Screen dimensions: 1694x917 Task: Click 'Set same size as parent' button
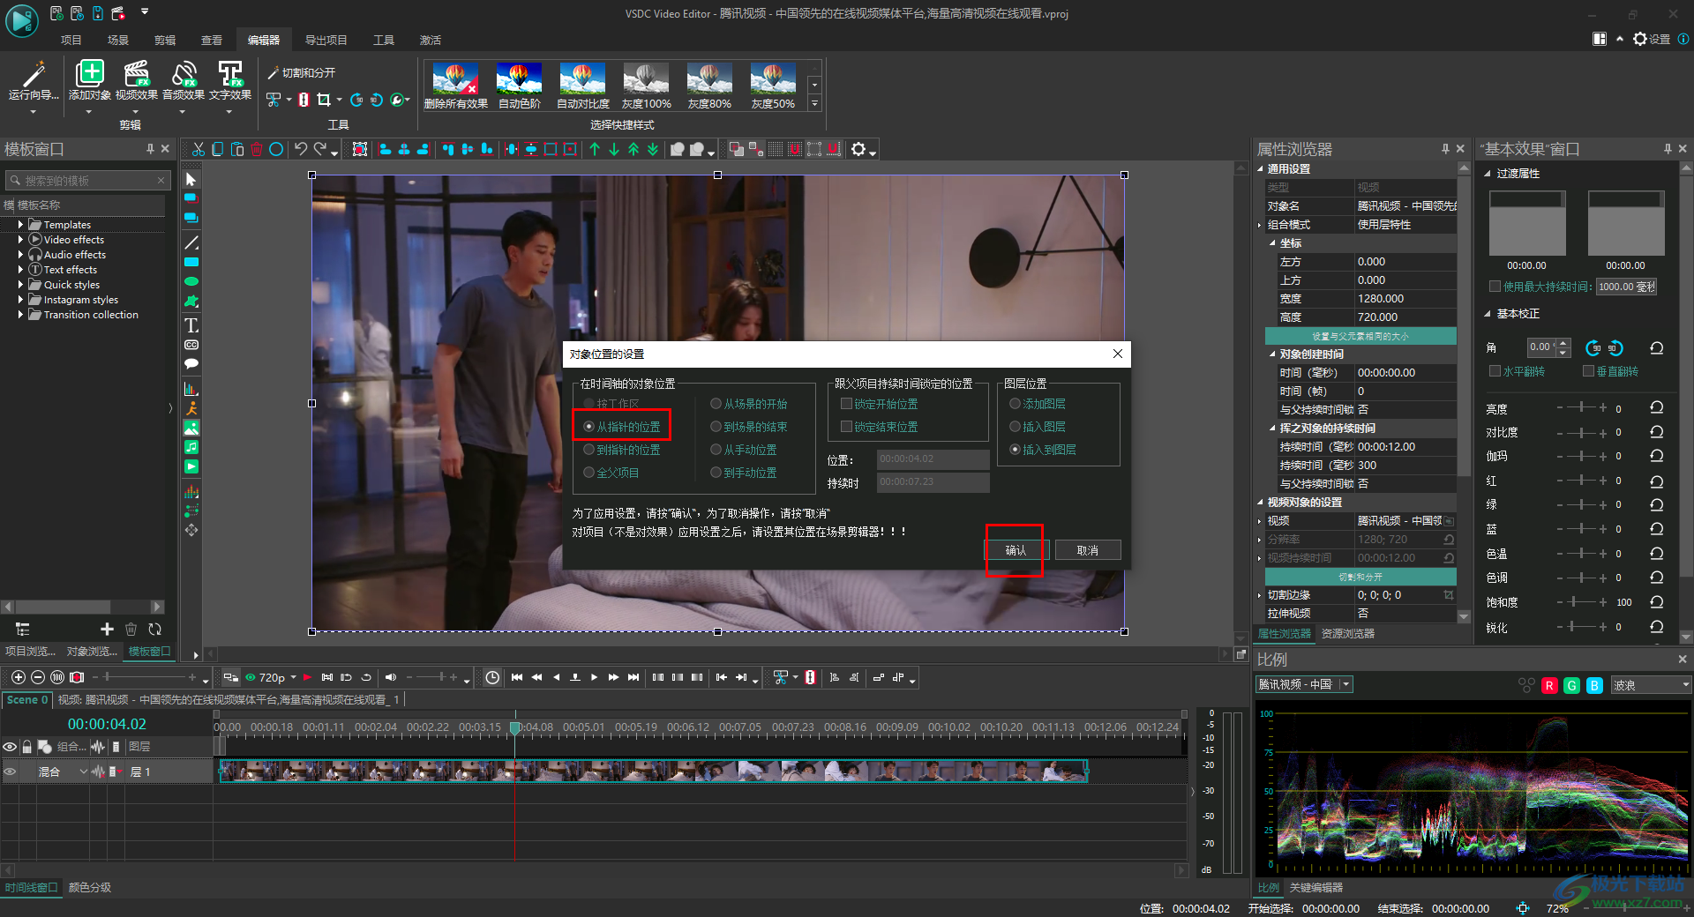[1360, 336]
